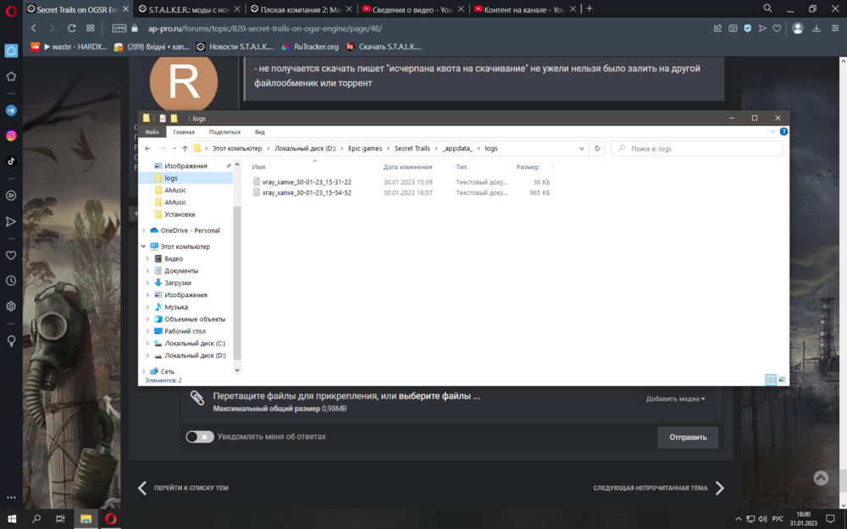
Task: Go back in browser history
Action: (x=34, y=28)
